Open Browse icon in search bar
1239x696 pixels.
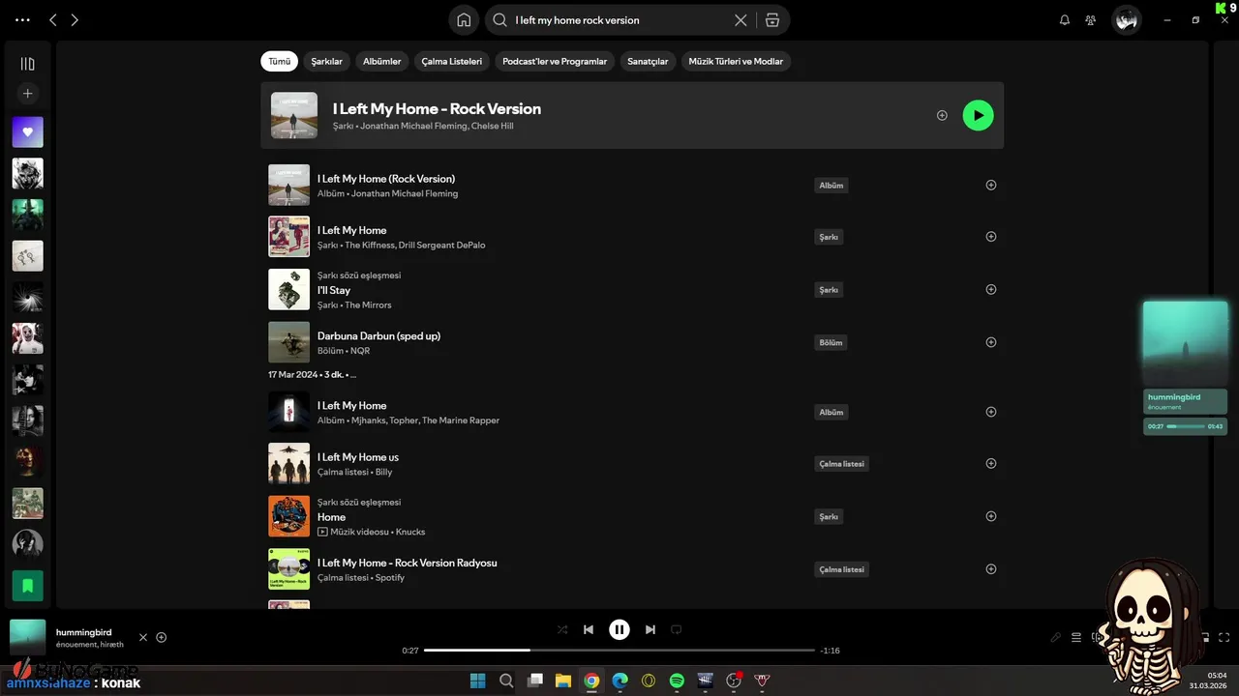point(771,20)
